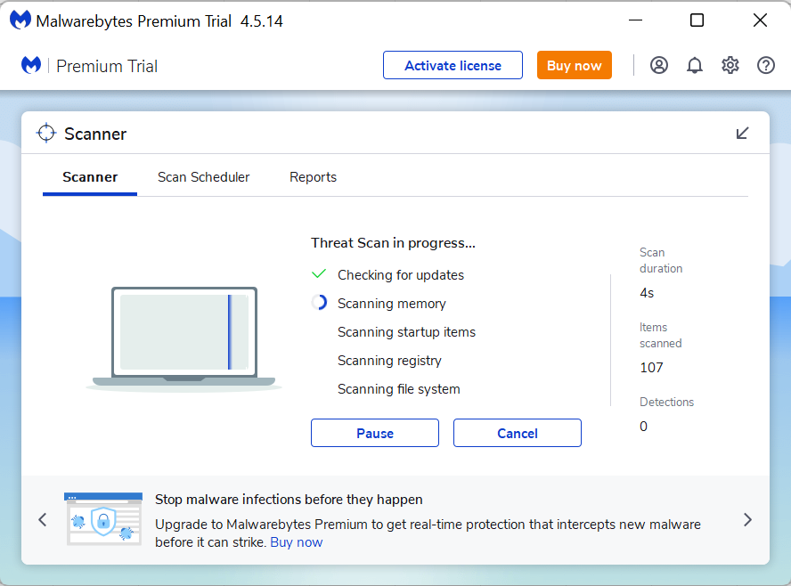Viewport: 791px width, 586px height.
Task: Click the green check beside Checking for updates
Action: tap(319, 273)
